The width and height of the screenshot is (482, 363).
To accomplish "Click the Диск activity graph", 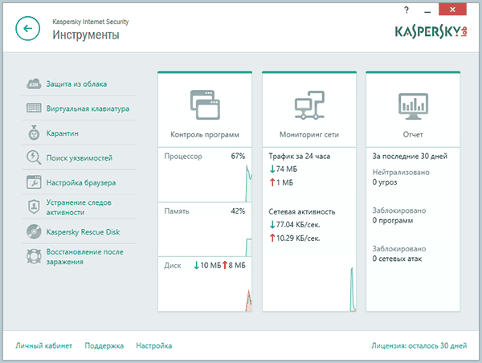I will pyautogui.click(x=205, y=292).
